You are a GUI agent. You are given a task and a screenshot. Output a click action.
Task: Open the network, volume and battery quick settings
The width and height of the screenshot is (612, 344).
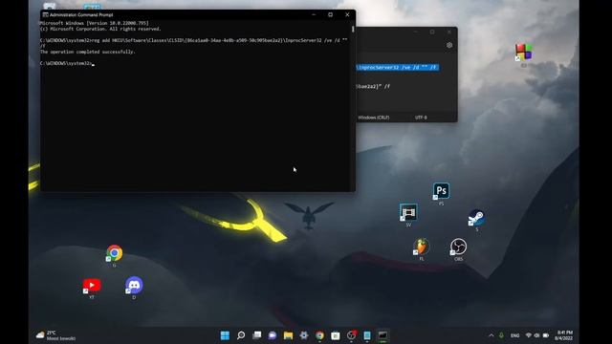(537, 335)
